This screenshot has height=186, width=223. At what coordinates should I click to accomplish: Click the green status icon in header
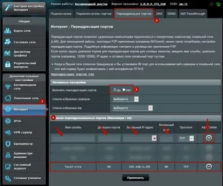point(218,4)
